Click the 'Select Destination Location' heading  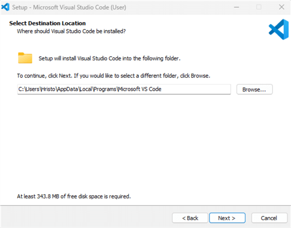click(48, 23)
